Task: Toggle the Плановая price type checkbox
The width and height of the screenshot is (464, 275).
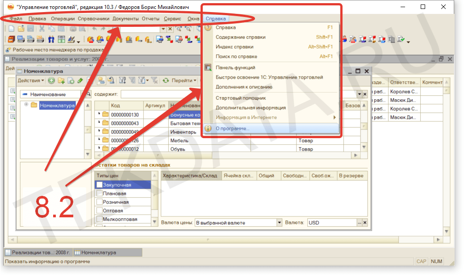Action: (100, 194)
